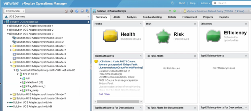Image resolution: width=251 pixels, height=111 pixels.
Task: Click the blade-8 folder icon
Action: tap(14, 98)
